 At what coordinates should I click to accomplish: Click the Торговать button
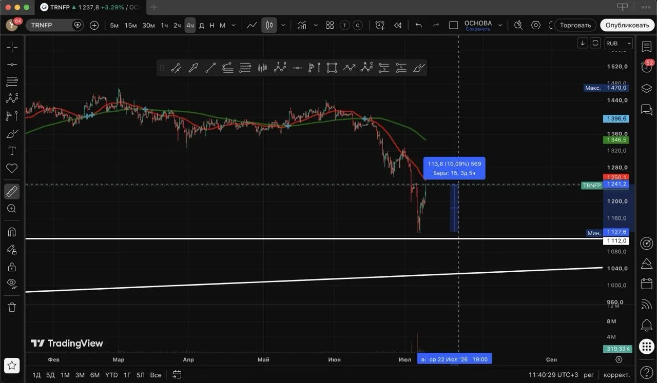(575, 25)
